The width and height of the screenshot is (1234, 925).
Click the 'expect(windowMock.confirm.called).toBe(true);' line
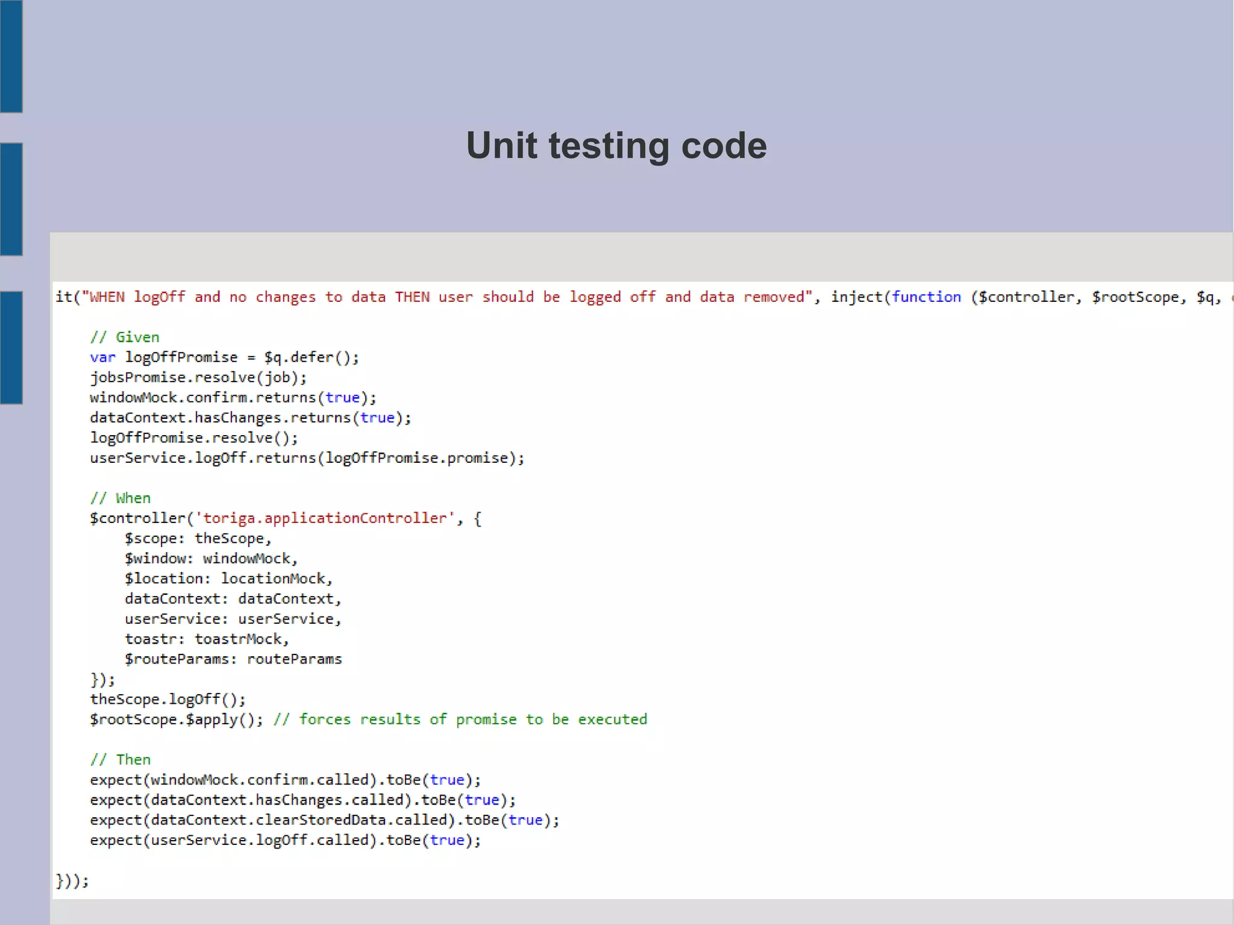(286, 780)
